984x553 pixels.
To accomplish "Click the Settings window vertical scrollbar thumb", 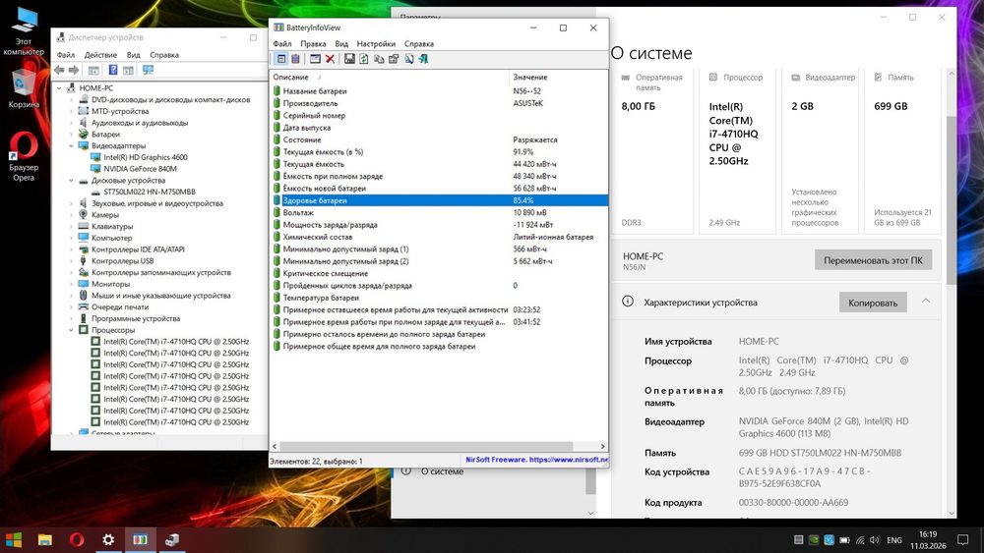I will click(952, 200).
